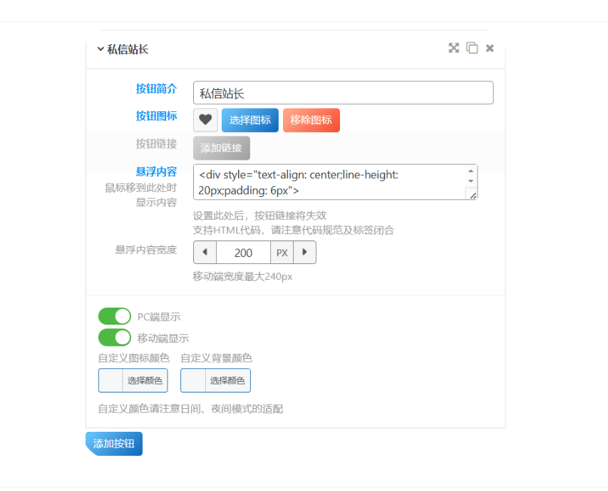This screenshot has height=491, width=608.
Task: Click 选择颜色 under 自定义图标颜色
Action: click(x=145, y=380)
